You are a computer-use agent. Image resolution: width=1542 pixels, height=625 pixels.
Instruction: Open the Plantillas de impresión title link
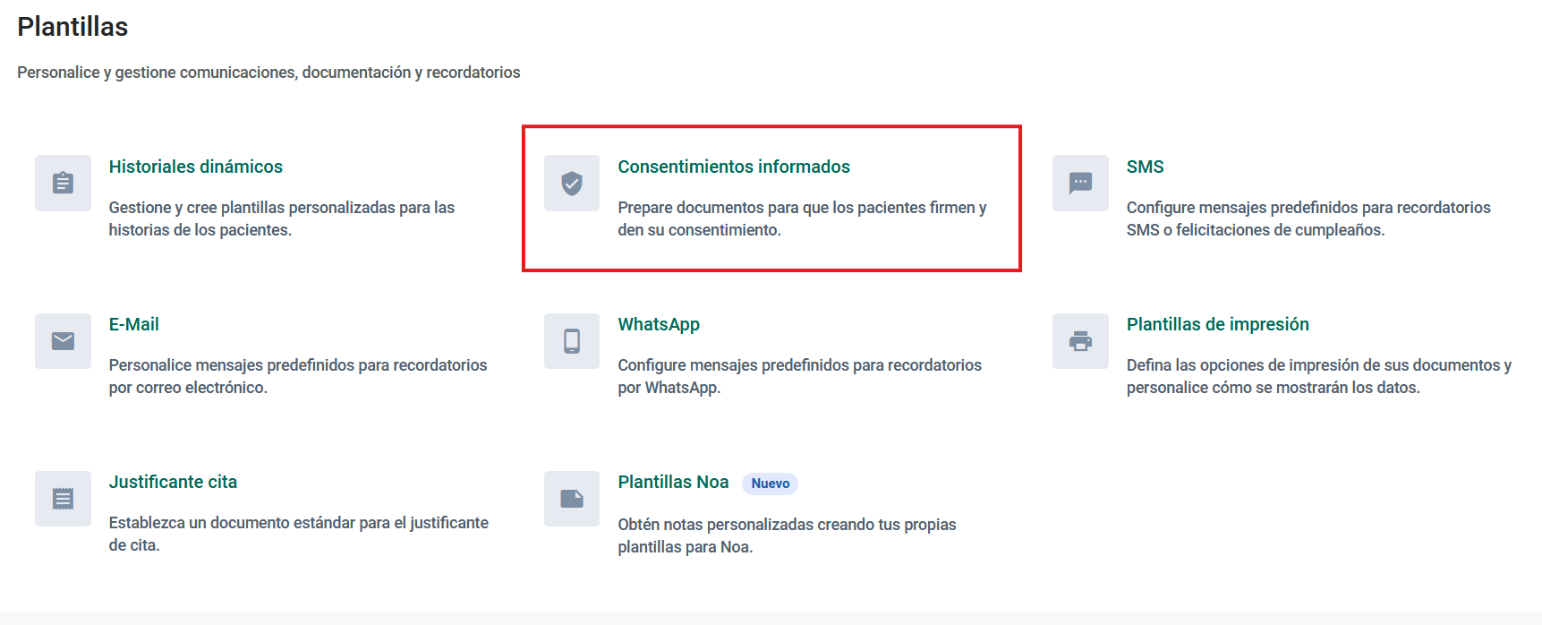point(1217,324)
